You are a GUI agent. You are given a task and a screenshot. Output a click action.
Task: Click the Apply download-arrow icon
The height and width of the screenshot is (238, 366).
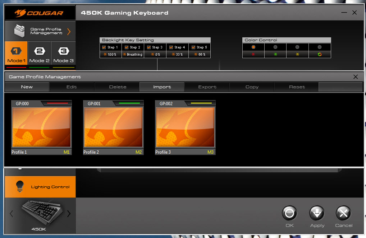[x=317, y=213]
